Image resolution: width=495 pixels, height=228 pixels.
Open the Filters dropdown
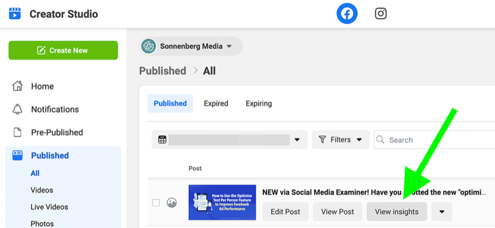point(341,140)
